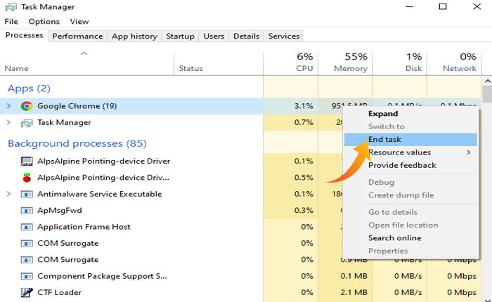
Task: Click the Component Package Support icon
Action: (x=27, y=276)
